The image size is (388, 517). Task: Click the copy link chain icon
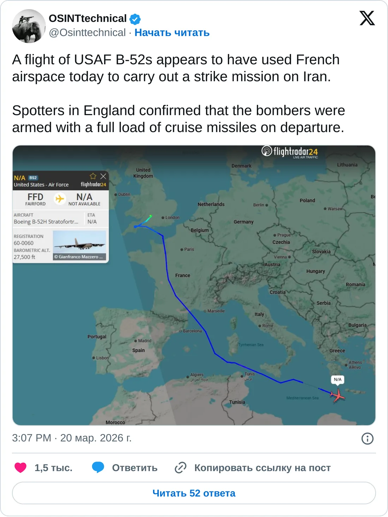click(181, 468)
